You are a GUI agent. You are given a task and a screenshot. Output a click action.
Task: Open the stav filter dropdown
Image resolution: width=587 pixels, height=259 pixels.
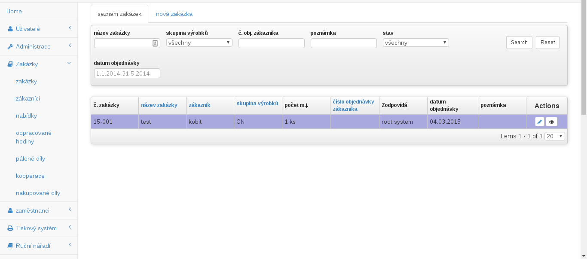pos(416,43)
